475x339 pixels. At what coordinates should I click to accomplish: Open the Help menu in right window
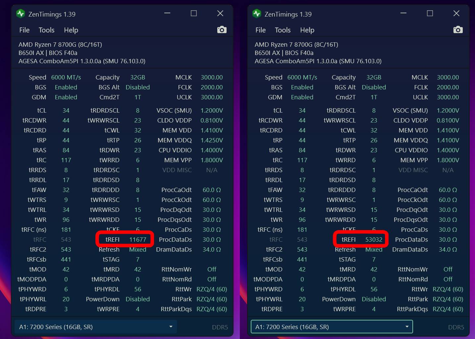(x=307, y=30)
